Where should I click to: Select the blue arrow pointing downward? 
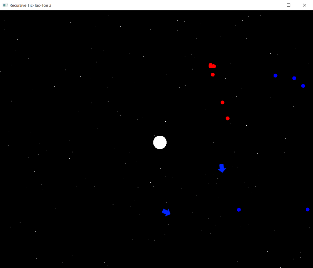pyautogui.click(x=222, y=168)
